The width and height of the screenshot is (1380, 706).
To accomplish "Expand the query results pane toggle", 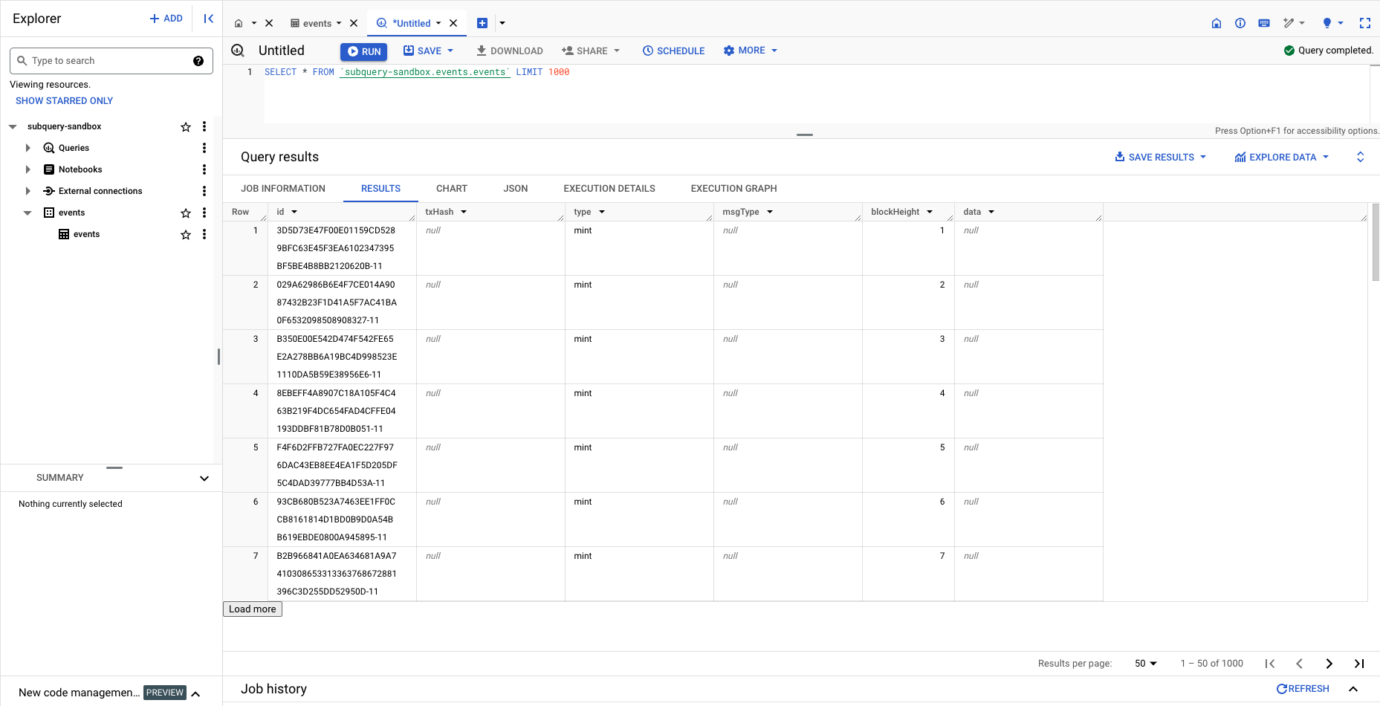I will pos(1361,158).
